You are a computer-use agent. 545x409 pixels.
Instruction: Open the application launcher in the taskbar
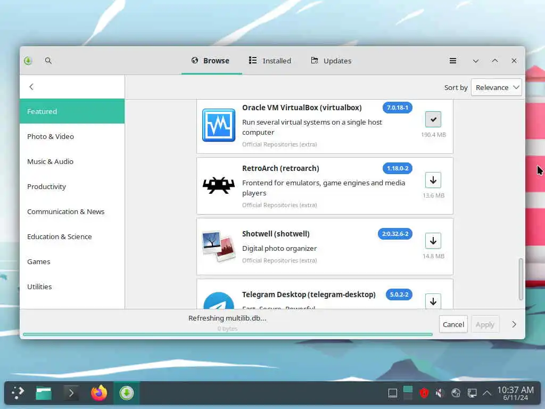coord(18,393)
